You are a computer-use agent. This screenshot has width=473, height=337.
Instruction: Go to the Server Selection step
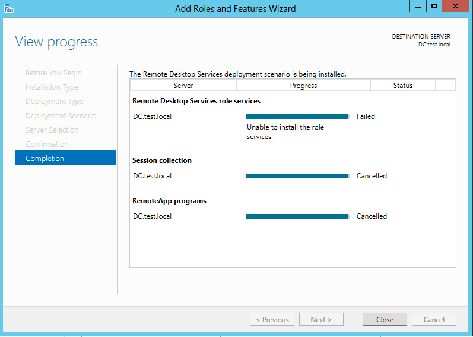[52, 130]
